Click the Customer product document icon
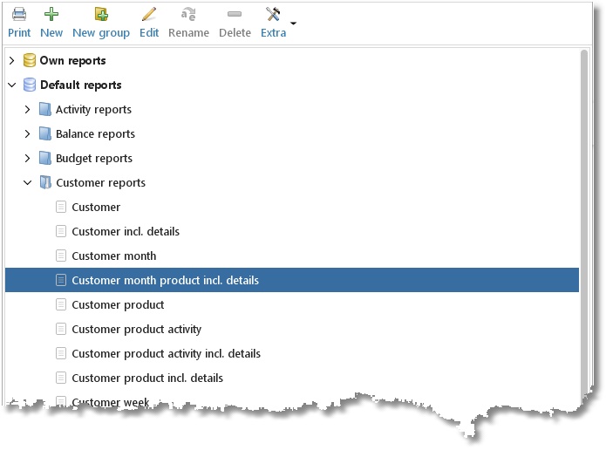This screenshot has height=450, width=606. [x=61, y=304]
